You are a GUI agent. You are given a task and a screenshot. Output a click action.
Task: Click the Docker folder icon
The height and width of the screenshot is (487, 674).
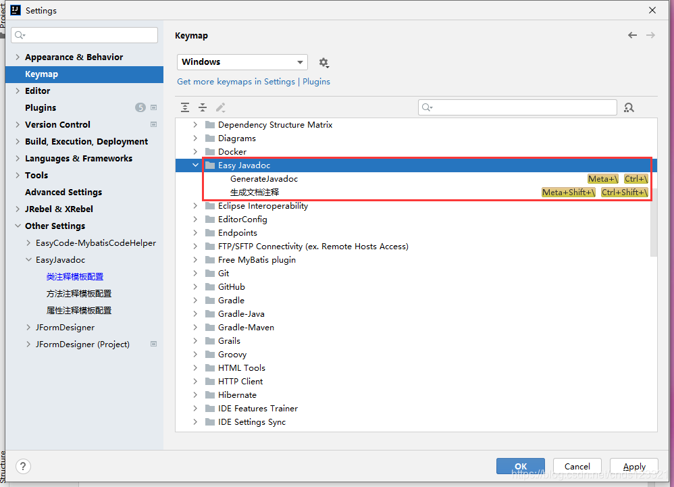[x=210, y=152]
